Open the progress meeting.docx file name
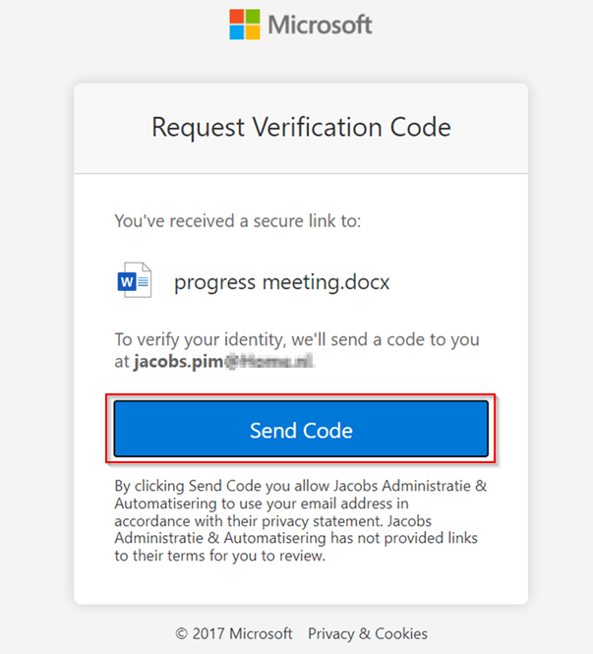The image size is (593, 654). pyautogui.click(x=282, y=282)
